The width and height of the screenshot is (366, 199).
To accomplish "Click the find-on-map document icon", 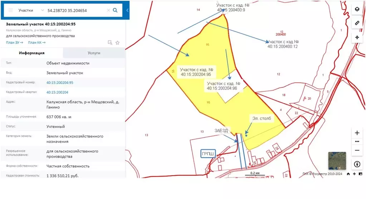I will coord(110,43).
